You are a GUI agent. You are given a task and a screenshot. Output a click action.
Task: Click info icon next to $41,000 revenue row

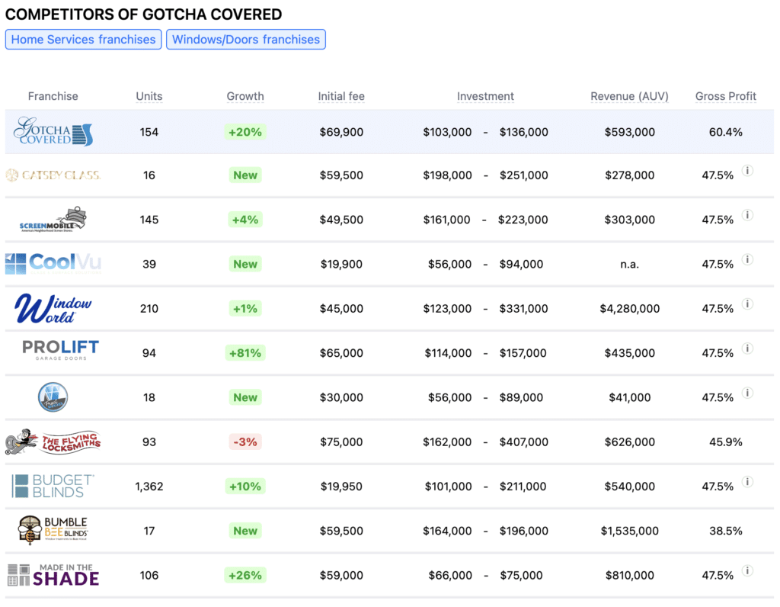coord(747,393)
